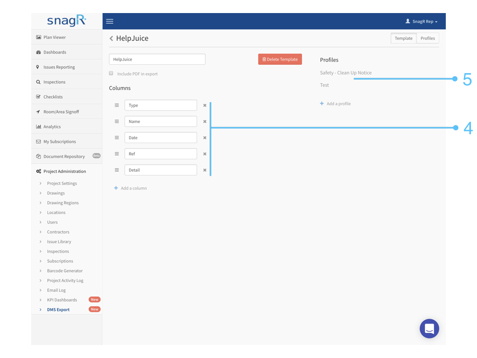477x358 pixels.
Task: Remove the Name column with its X
Action: pyautogui.click(x=205, y=122)
